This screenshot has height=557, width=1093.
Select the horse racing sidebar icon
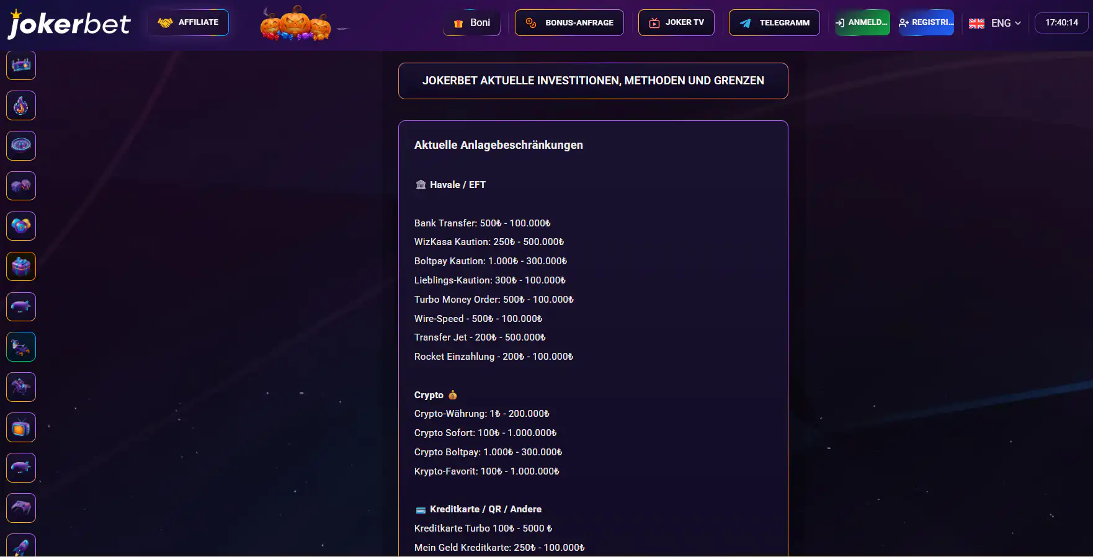pos(21,387)
